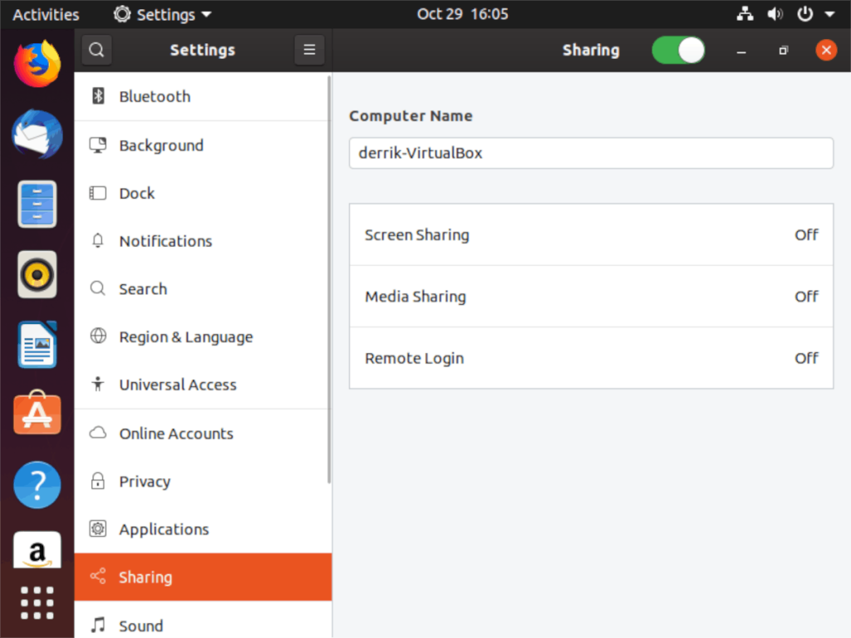Open the hamburger menu in Settings header
The image size is (851, 638).
(309, 50)
